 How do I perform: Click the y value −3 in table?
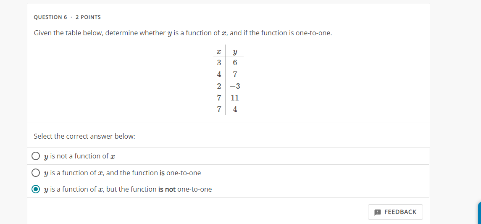(235, 86)
